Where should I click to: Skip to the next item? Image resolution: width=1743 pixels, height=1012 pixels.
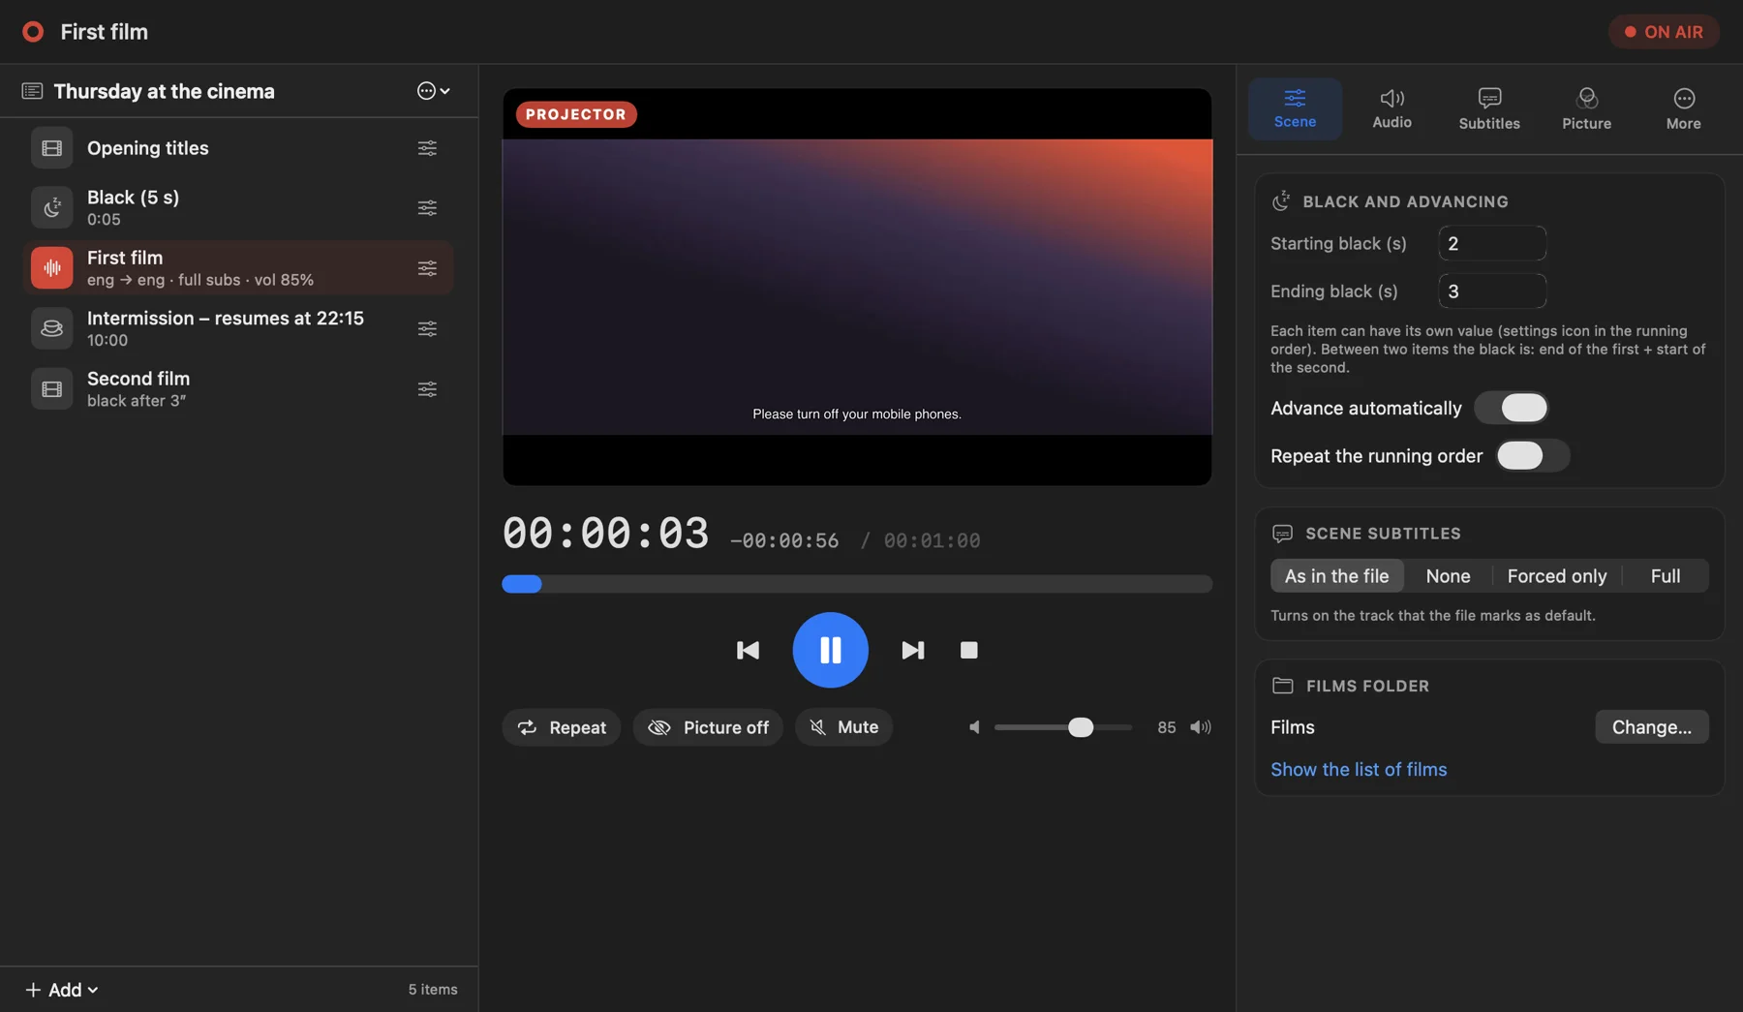pos(913,650)
